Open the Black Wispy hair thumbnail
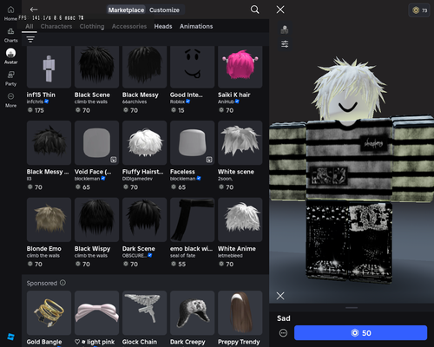The width and height of the screenshot is (434, 347). [x=96, y=219]
